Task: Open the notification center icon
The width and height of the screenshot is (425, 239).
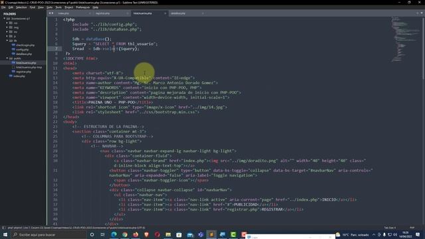Action: 418,234
